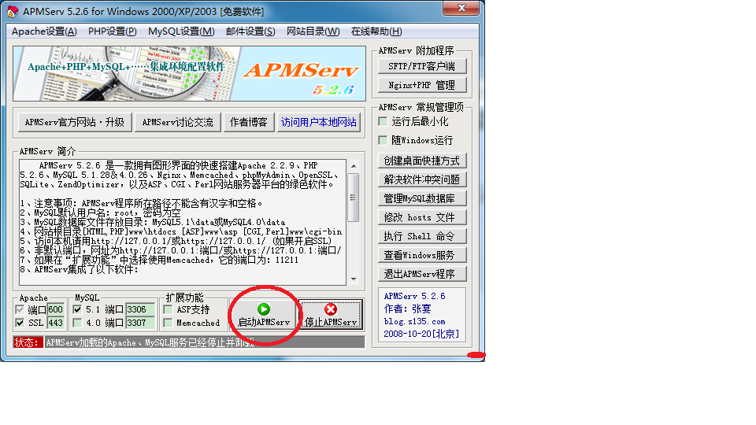Enable the 运行后最小化 checkbox

click(x=384, y=121)
